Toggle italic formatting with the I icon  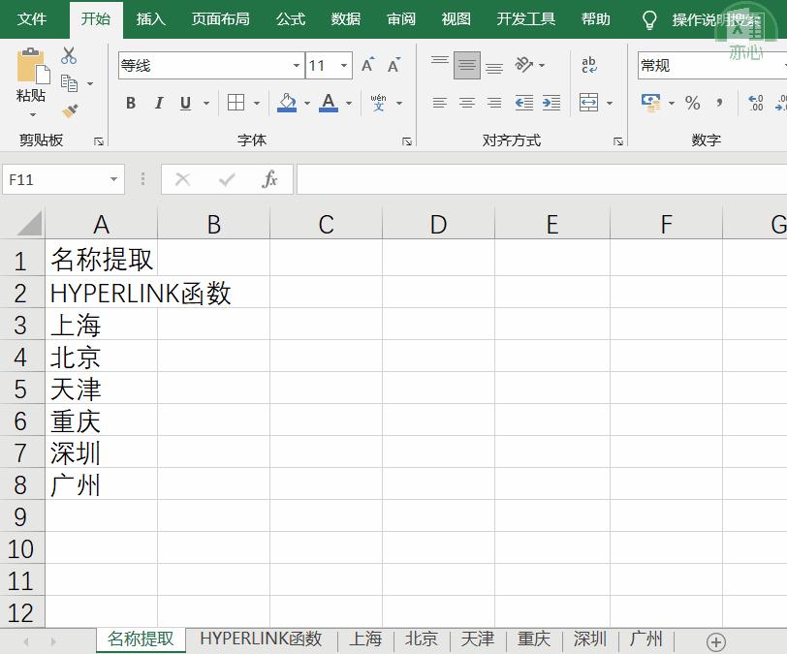(157, 103)
